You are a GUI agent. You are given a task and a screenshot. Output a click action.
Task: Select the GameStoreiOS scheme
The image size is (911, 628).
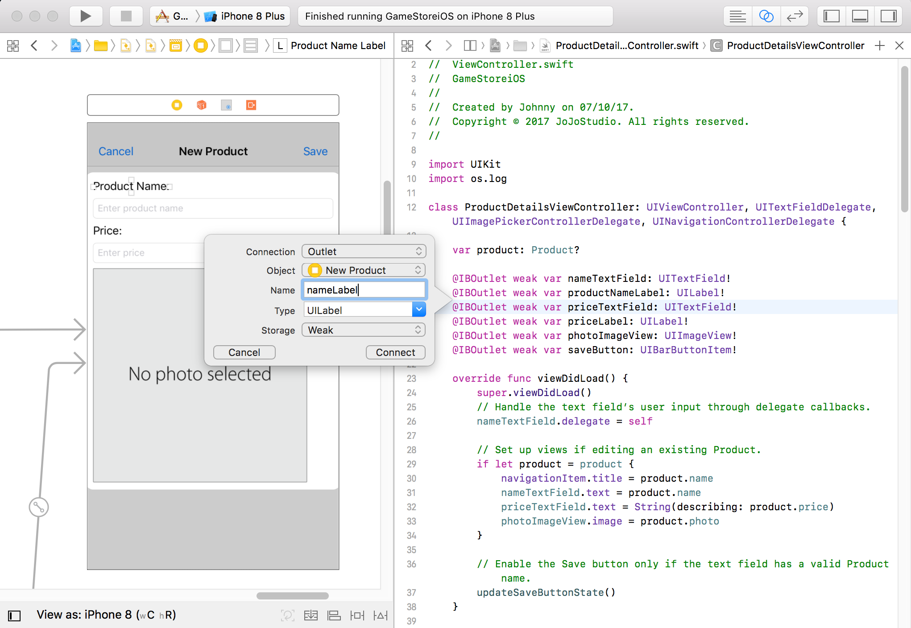pos(172,17)
